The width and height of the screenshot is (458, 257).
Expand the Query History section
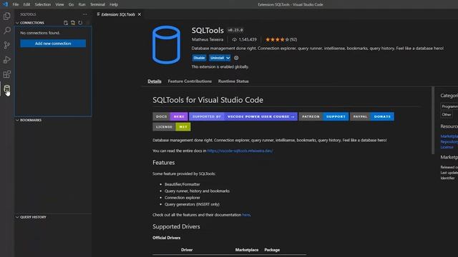[17, 217]
